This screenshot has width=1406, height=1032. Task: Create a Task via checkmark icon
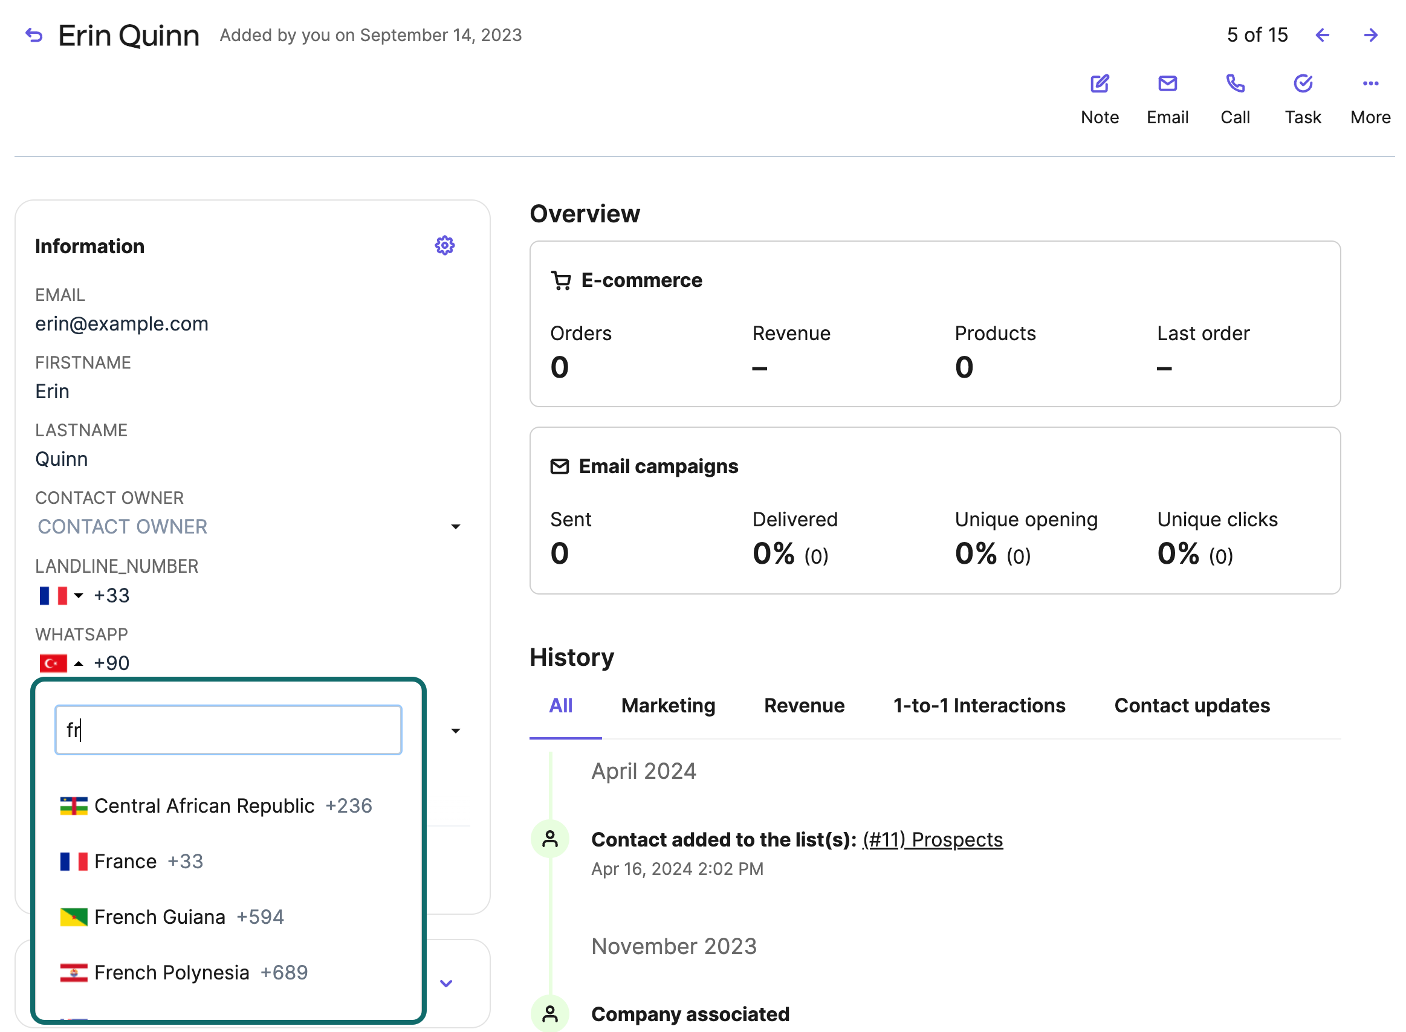point(1302,84)
